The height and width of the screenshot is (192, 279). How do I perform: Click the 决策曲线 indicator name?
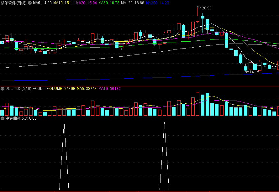13,118
